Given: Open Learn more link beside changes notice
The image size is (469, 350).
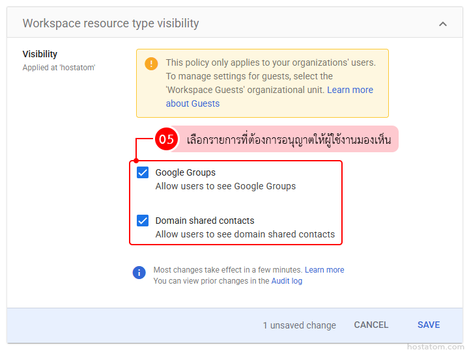Looking at the screenshot, I should (x=324, y=270).
